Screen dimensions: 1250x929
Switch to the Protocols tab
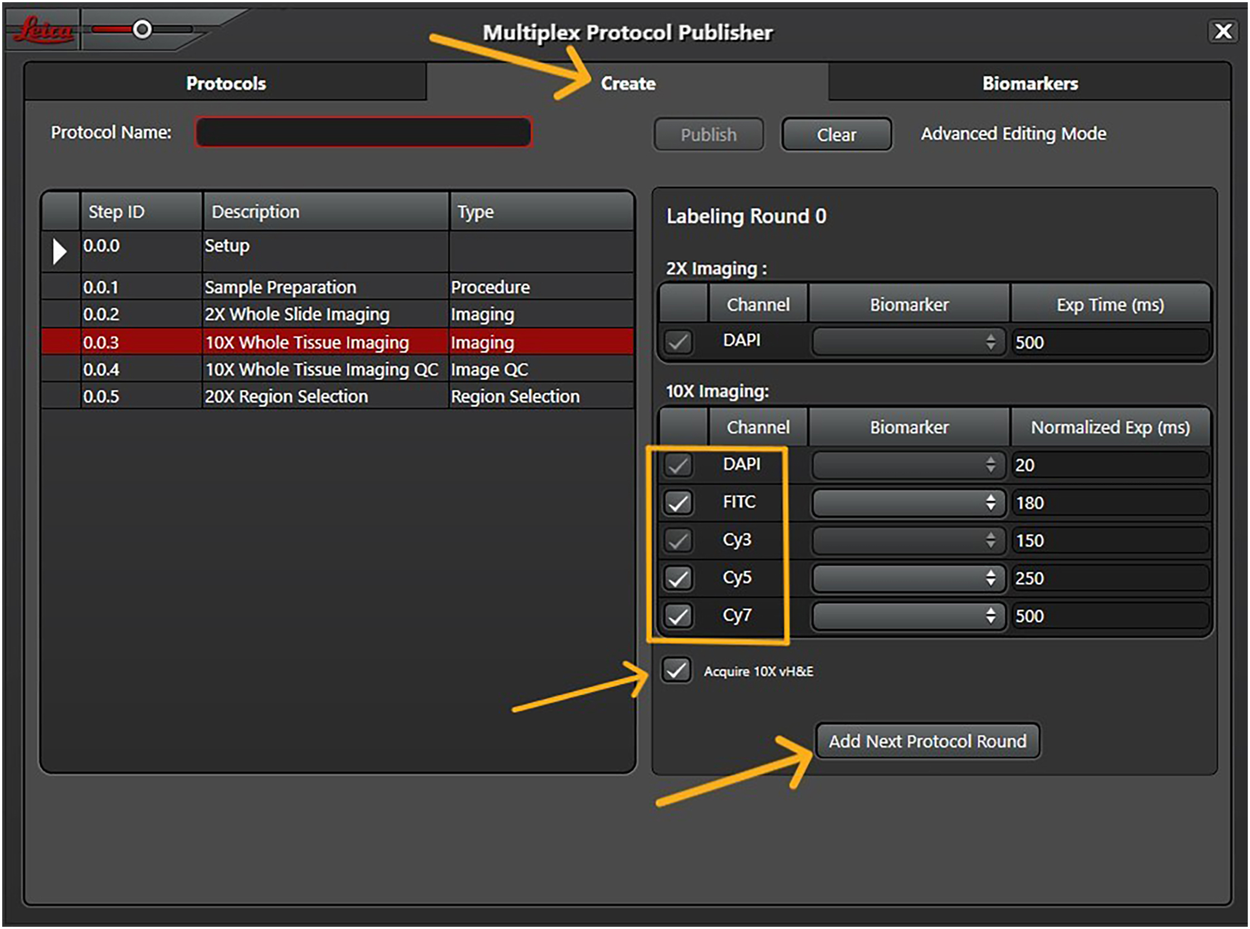pyautogui.click(x=226, y=83)
